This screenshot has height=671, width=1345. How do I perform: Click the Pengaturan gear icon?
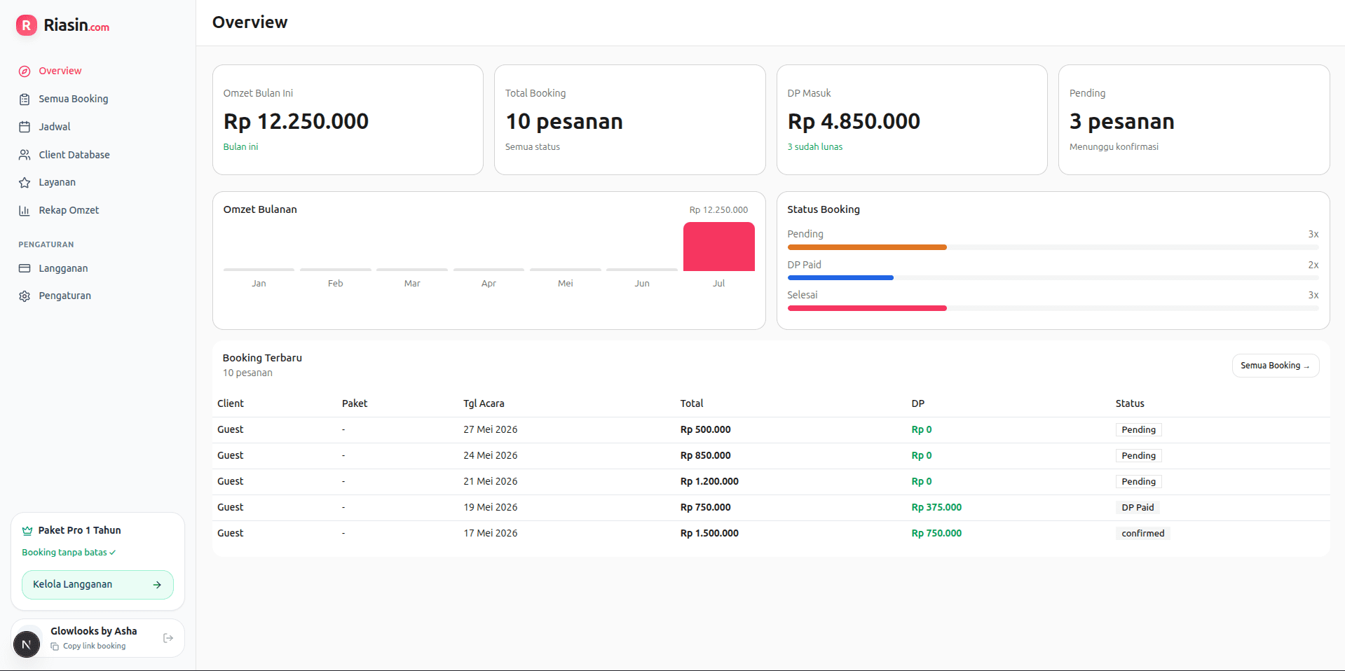(x=25, y=296)
